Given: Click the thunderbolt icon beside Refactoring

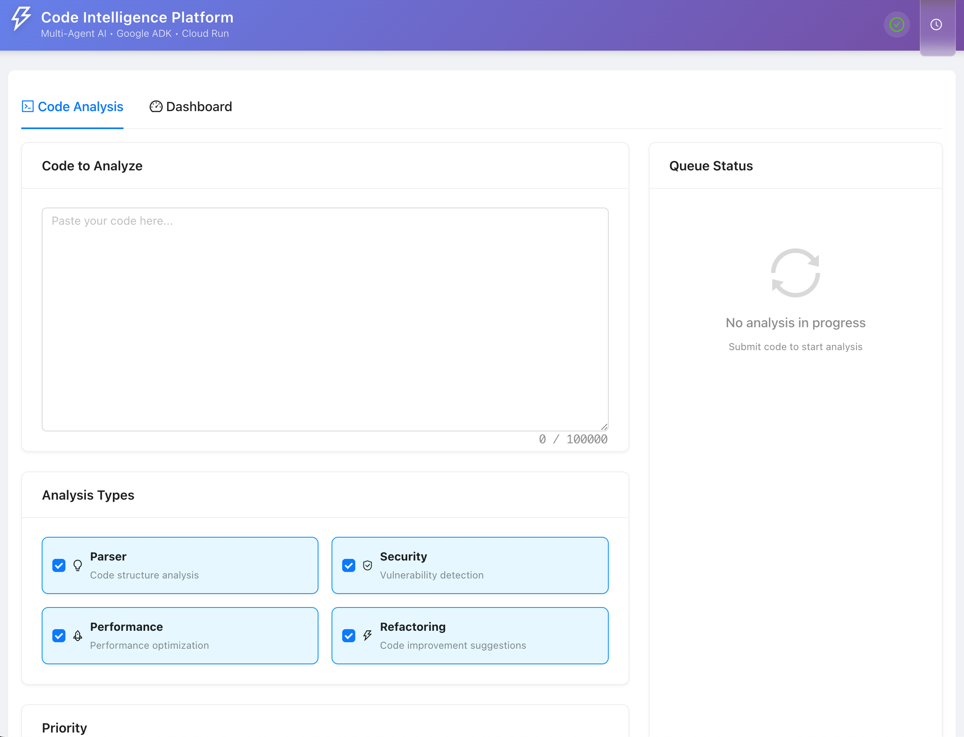Looking at the screenshot, I should 368,636.
